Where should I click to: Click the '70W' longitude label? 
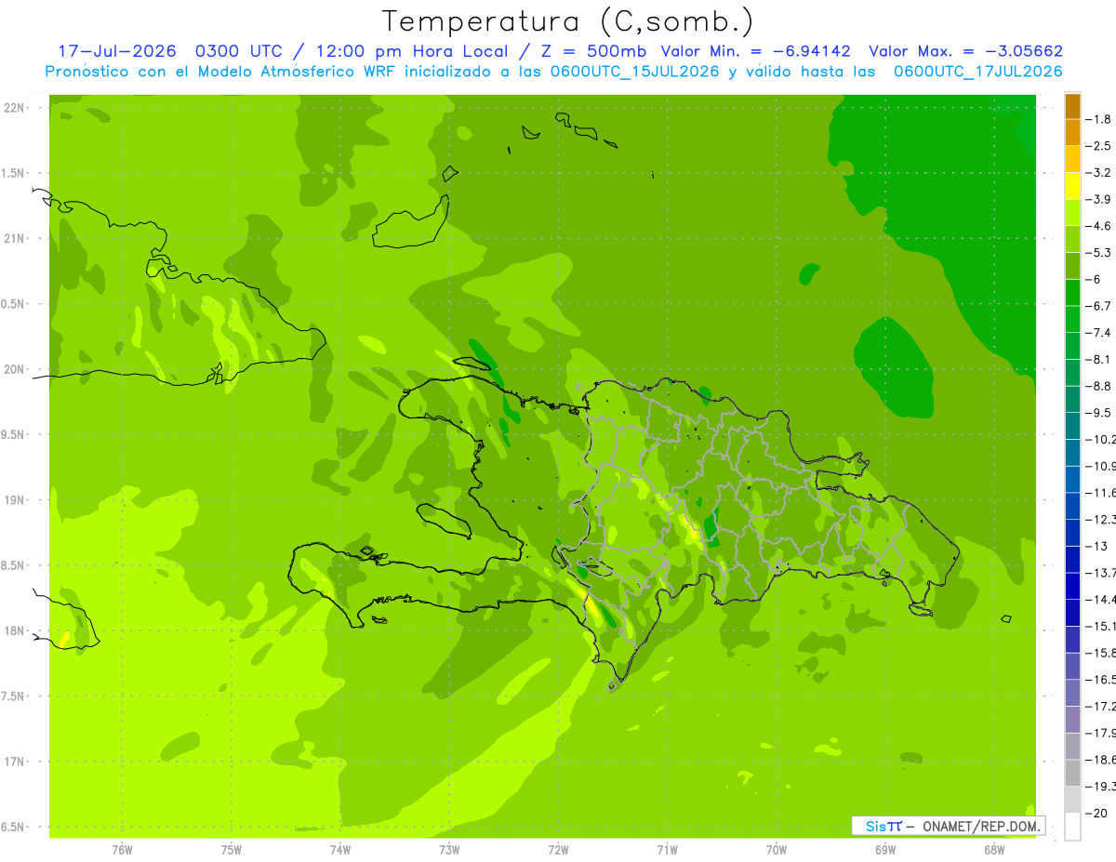[x=776, y=850]
